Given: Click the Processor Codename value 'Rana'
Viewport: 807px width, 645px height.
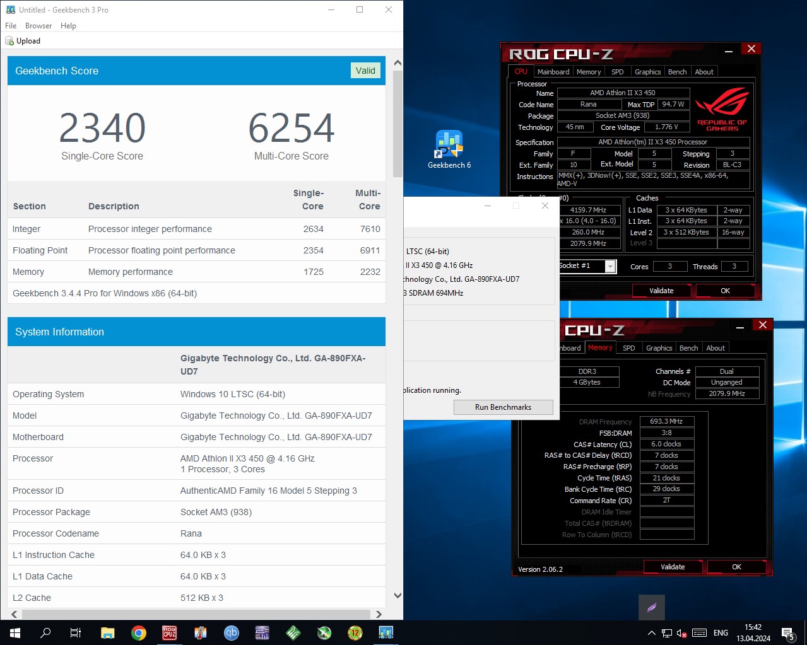Looking at the screenshot, I should pos(191,533).
